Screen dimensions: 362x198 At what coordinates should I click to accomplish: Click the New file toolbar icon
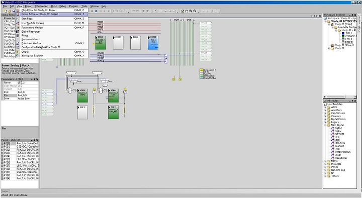pyautogui.click(x=6, y=11)
